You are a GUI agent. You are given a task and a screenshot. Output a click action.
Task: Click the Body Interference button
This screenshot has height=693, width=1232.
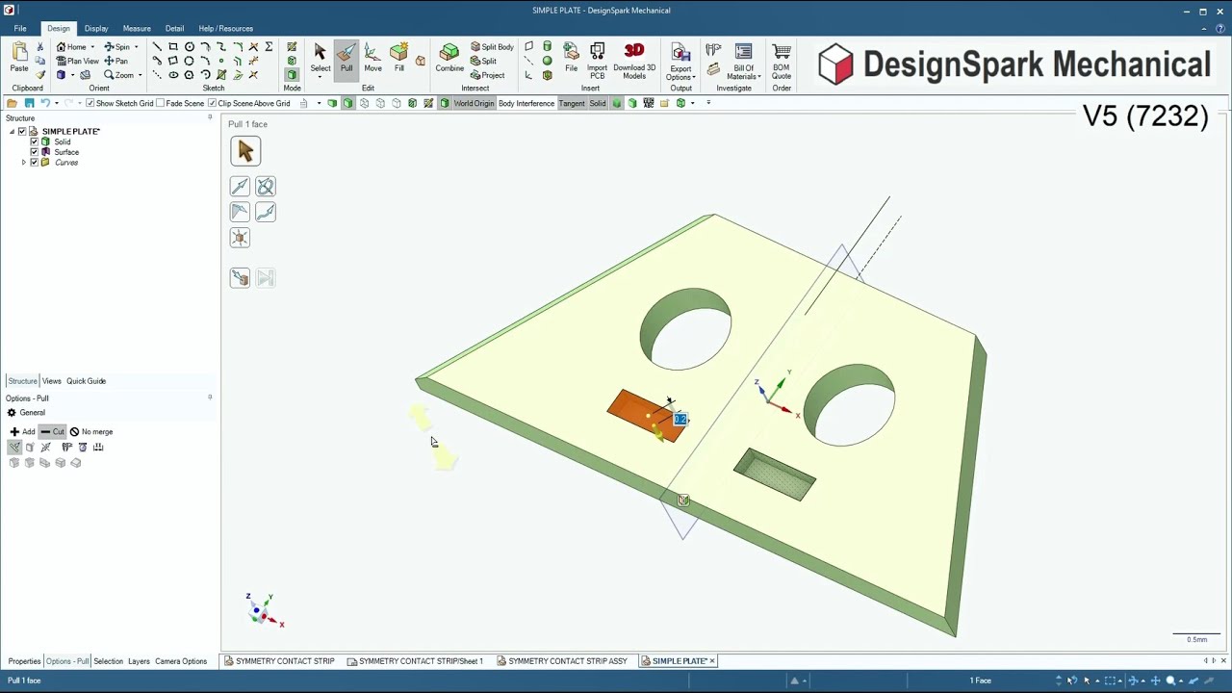coord(526,103)
